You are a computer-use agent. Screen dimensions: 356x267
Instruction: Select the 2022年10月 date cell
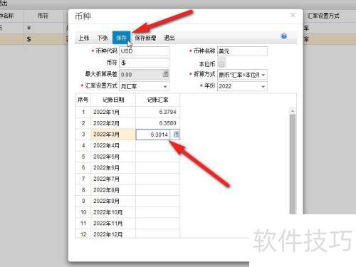(113, 212)
